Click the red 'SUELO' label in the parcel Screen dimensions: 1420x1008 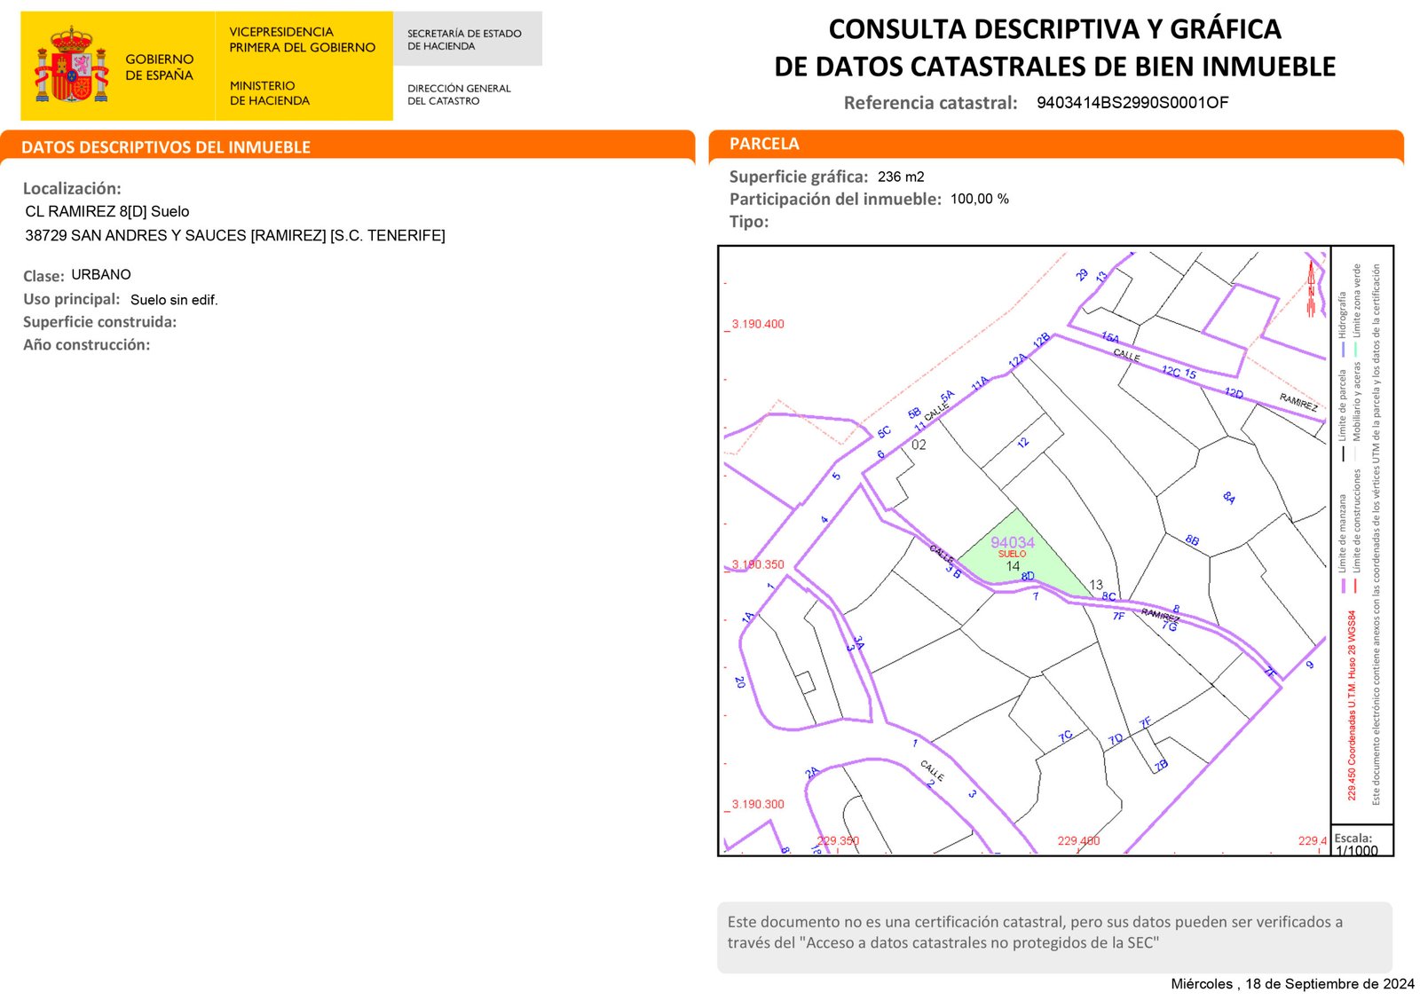pyautogui.click(x=1012, y=554)
